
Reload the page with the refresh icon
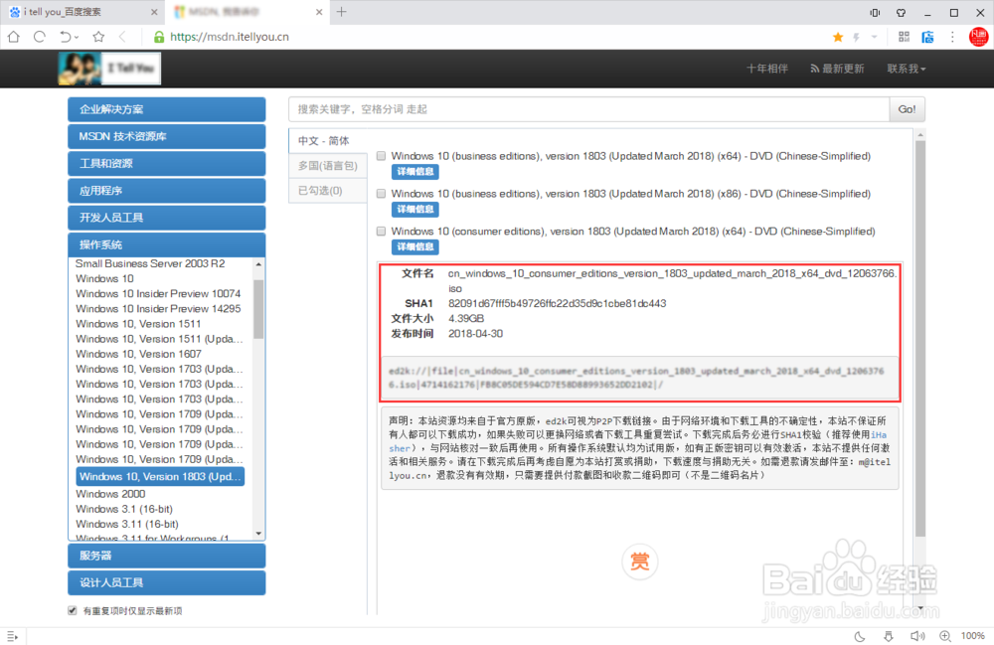[x=40, y=37]
